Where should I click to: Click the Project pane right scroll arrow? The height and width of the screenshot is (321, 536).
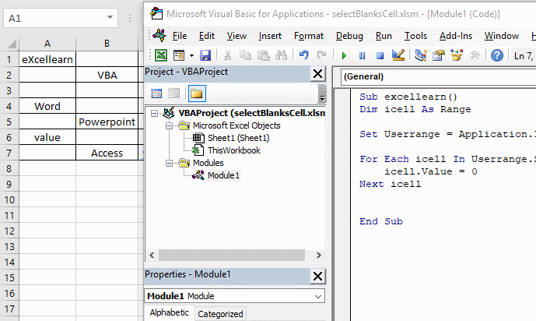pos(319,255)
